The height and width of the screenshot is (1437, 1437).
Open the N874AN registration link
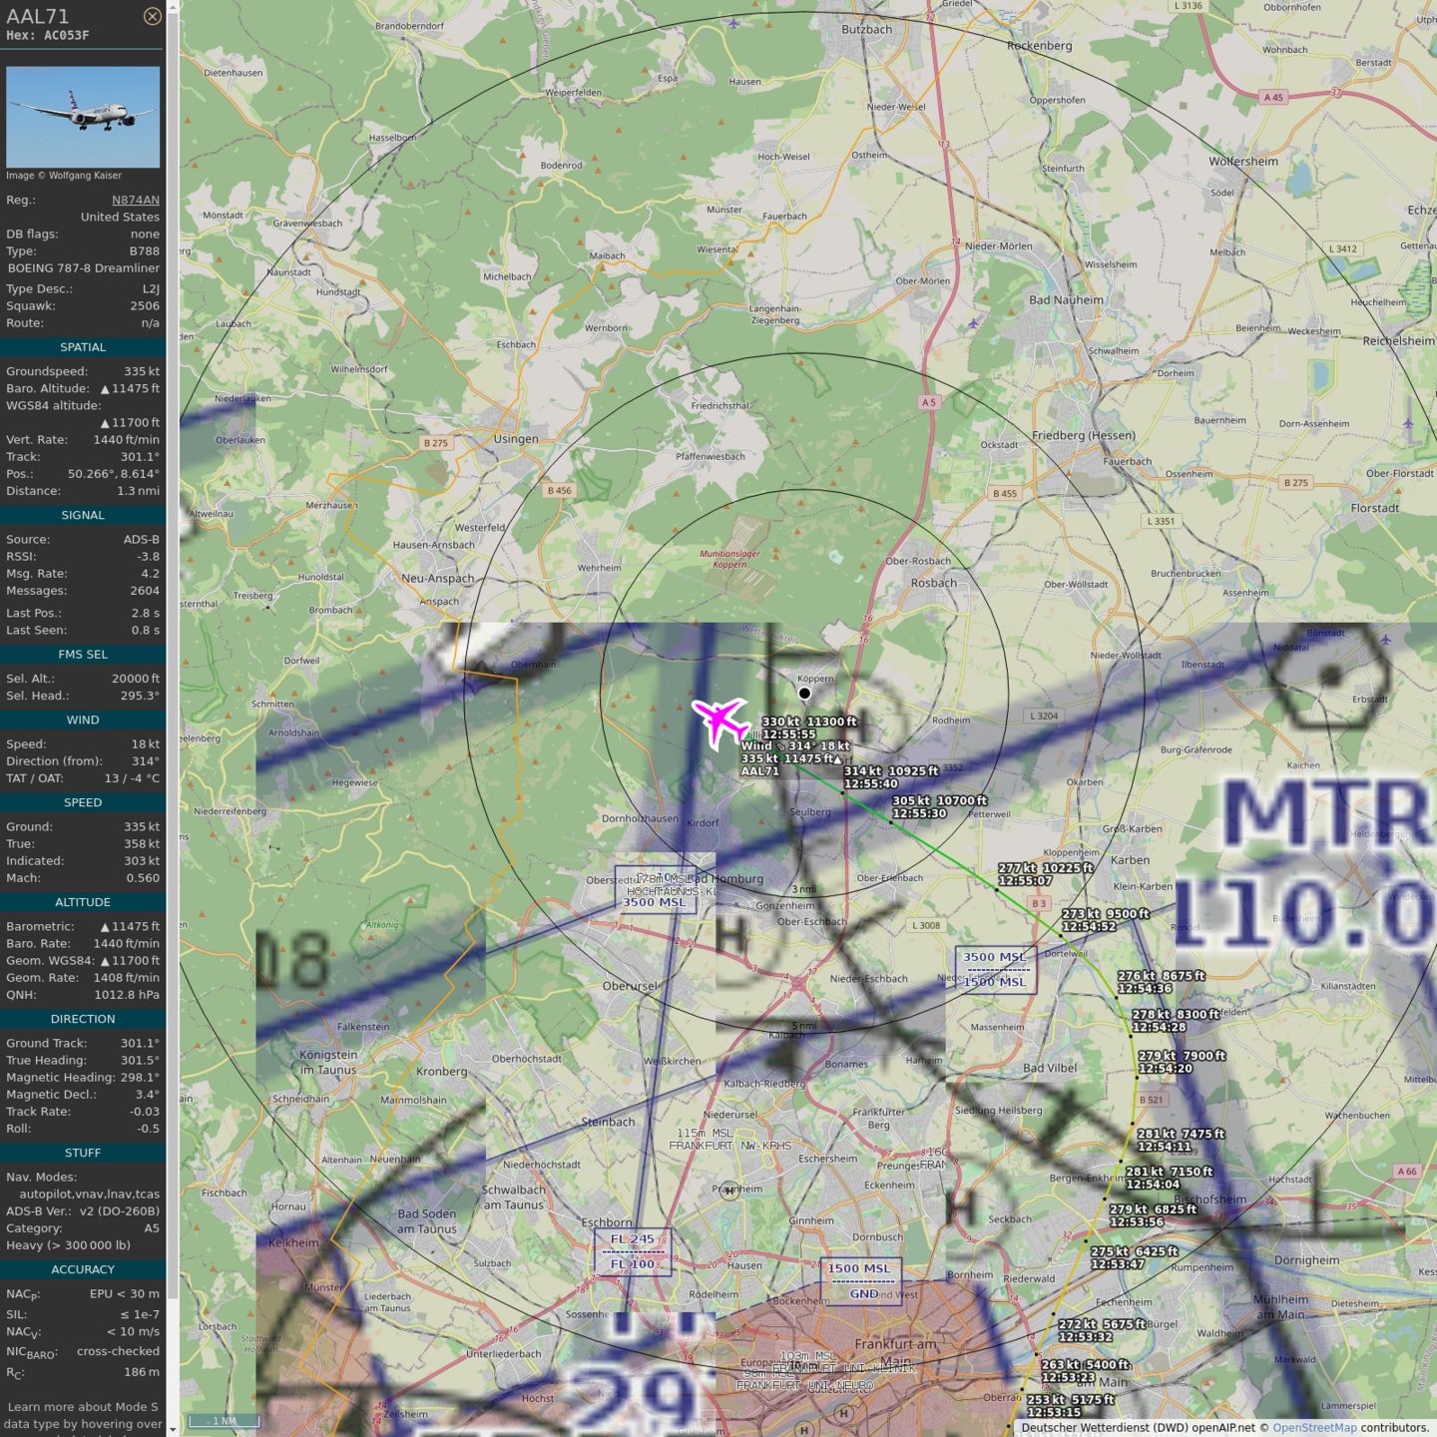135,200
